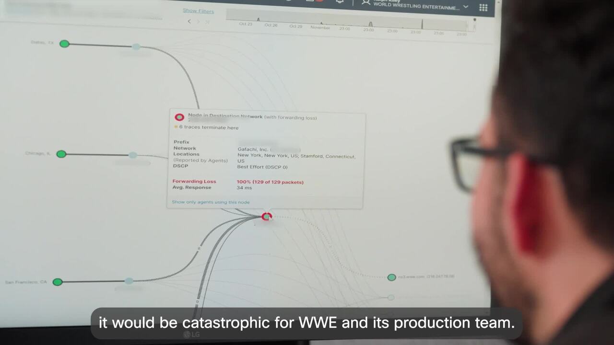
Task: Select November marker on the timeline
Action: pos(320,28)
